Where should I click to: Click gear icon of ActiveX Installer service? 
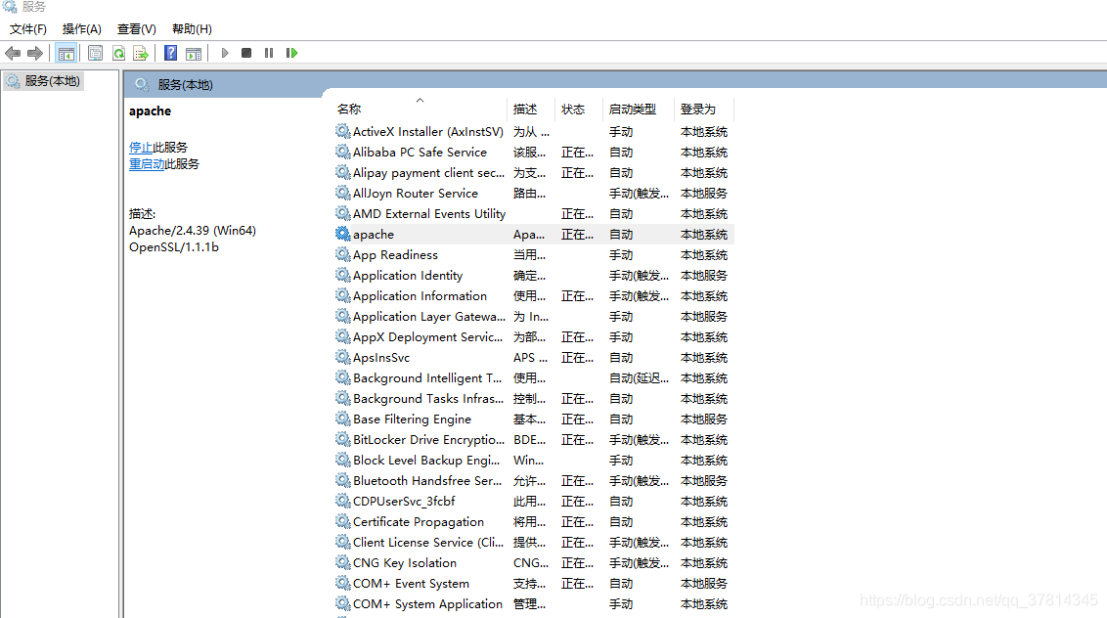343,131
